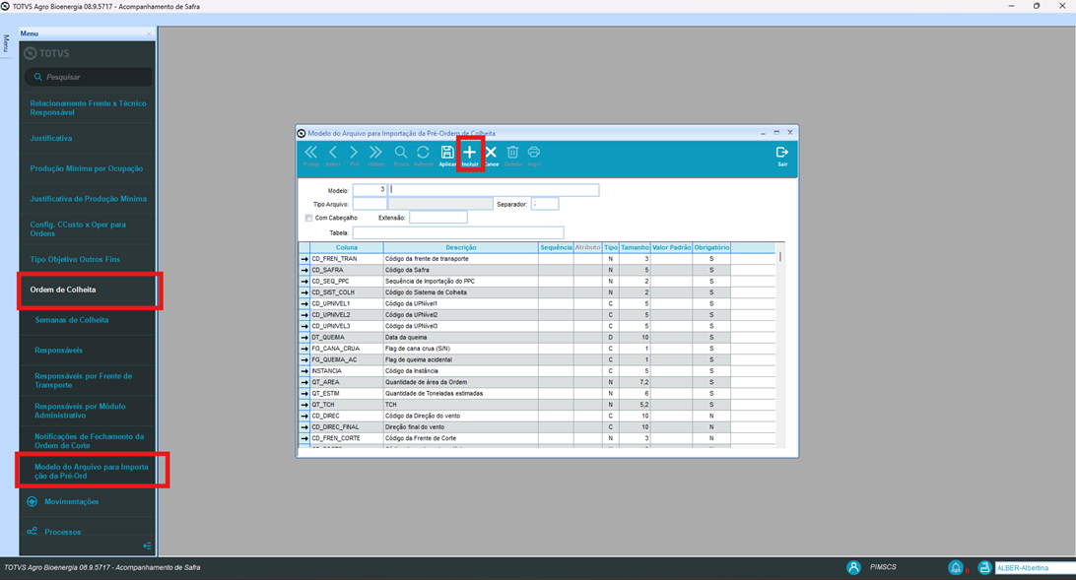Click the Extensão field
This screenshot has height=580, width=1076.
coord(437,218)
